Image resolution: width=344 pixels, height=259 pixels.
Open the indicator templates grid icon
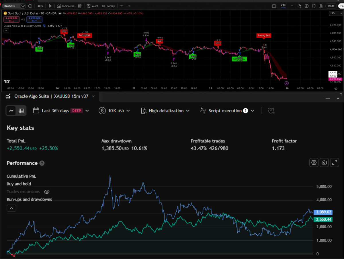80,6
